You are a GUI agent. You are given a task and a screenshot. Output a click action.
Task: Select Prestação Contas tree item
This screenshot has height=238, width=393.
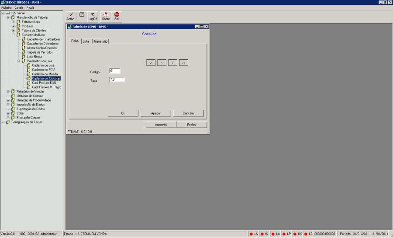point(28,118)
